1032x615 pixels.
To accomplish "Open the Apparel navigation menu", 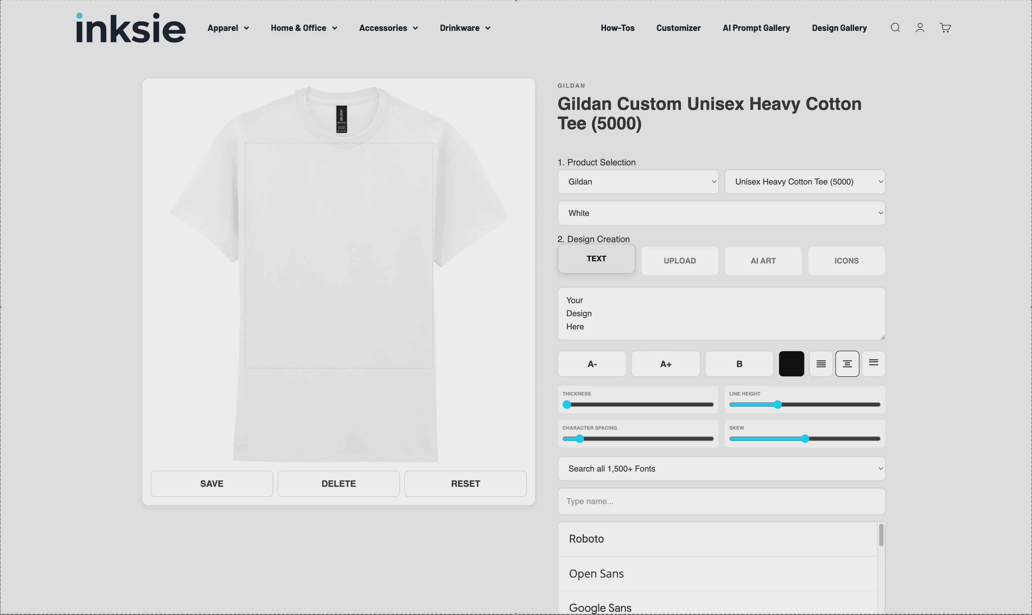I will click(228, 28).
